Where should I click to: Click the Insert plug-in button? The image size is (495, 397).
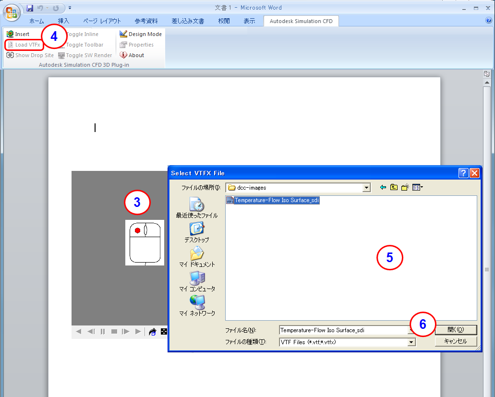[x=18, y=34]
